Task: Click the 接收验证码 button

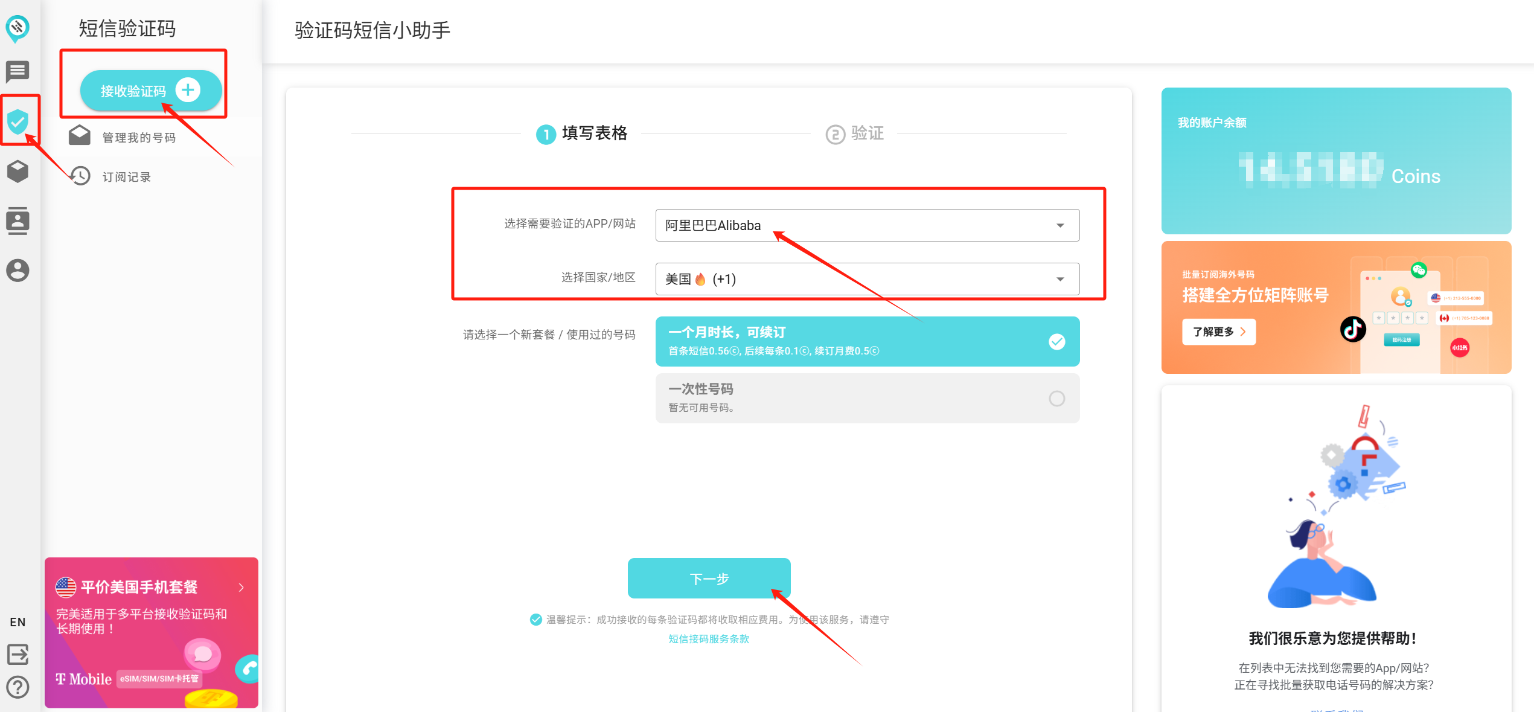Action: (x=151, y=91)
